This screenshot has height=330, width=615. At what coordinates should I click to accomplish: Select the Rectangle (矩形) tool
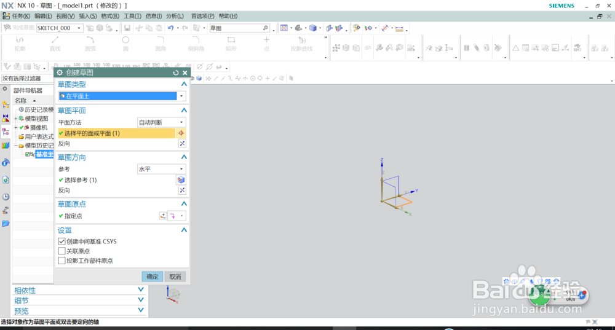coord(231,44)
